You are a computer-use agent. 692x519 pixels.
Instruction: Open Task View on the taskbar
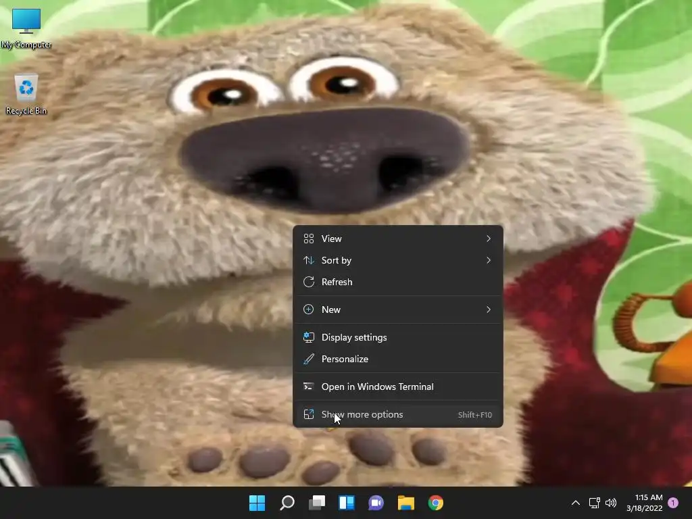click(x=317, y=503)
